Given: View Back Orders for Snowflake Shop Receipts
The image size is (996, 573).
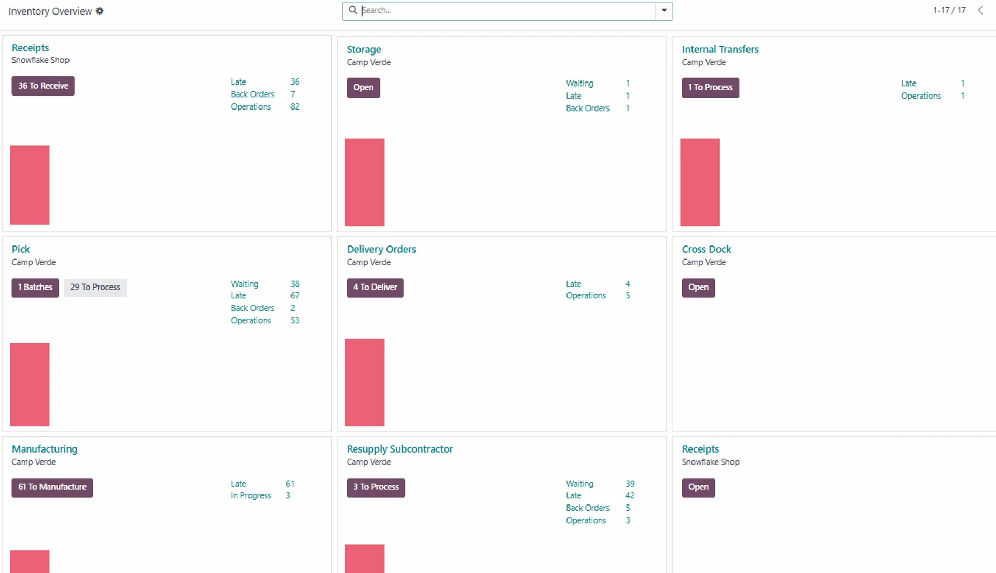Looking at the screenshot, I should (253, 94).
